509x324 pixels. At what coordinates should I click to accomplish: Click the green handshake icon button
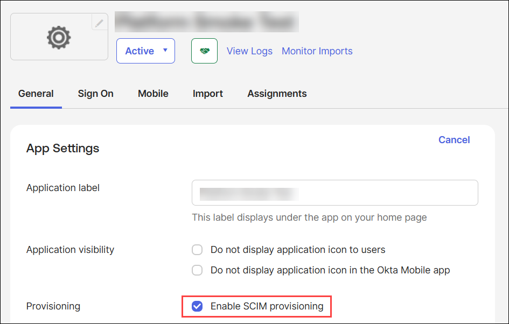tap(204, 51)
